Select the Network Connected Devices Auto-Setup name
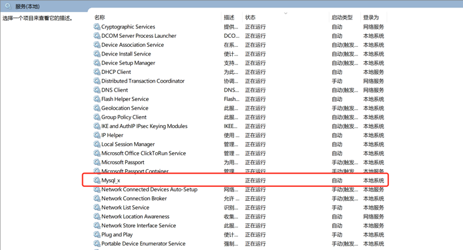This screenshot has height=250, width=463. pos(149,189)
